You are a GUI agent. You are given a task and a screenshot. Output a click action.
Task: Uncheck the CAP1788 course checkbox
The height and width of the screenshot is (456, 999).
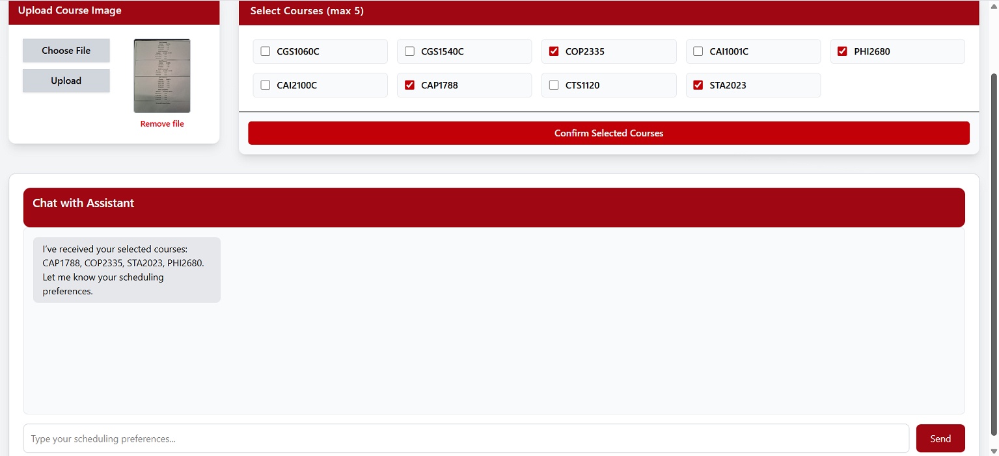(x=410, y=85)
